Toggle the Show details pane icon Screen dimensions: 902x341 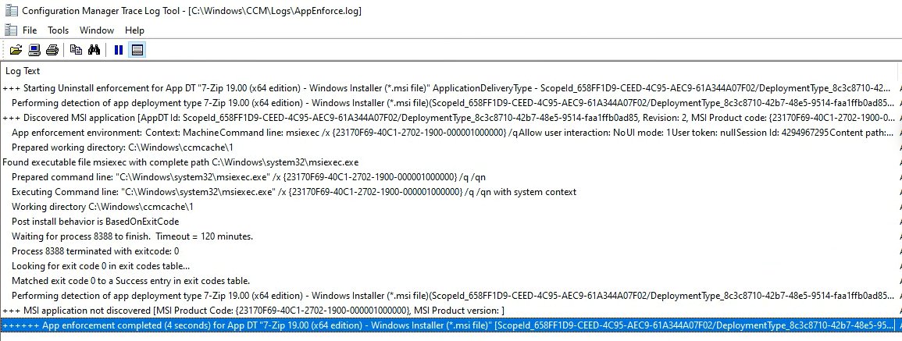(x=137, y=50)
